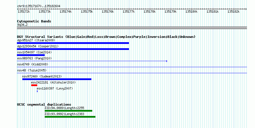Open the esv1160397 (Levy2007) label
The image size is (255, 128).
tap(55, 88)
